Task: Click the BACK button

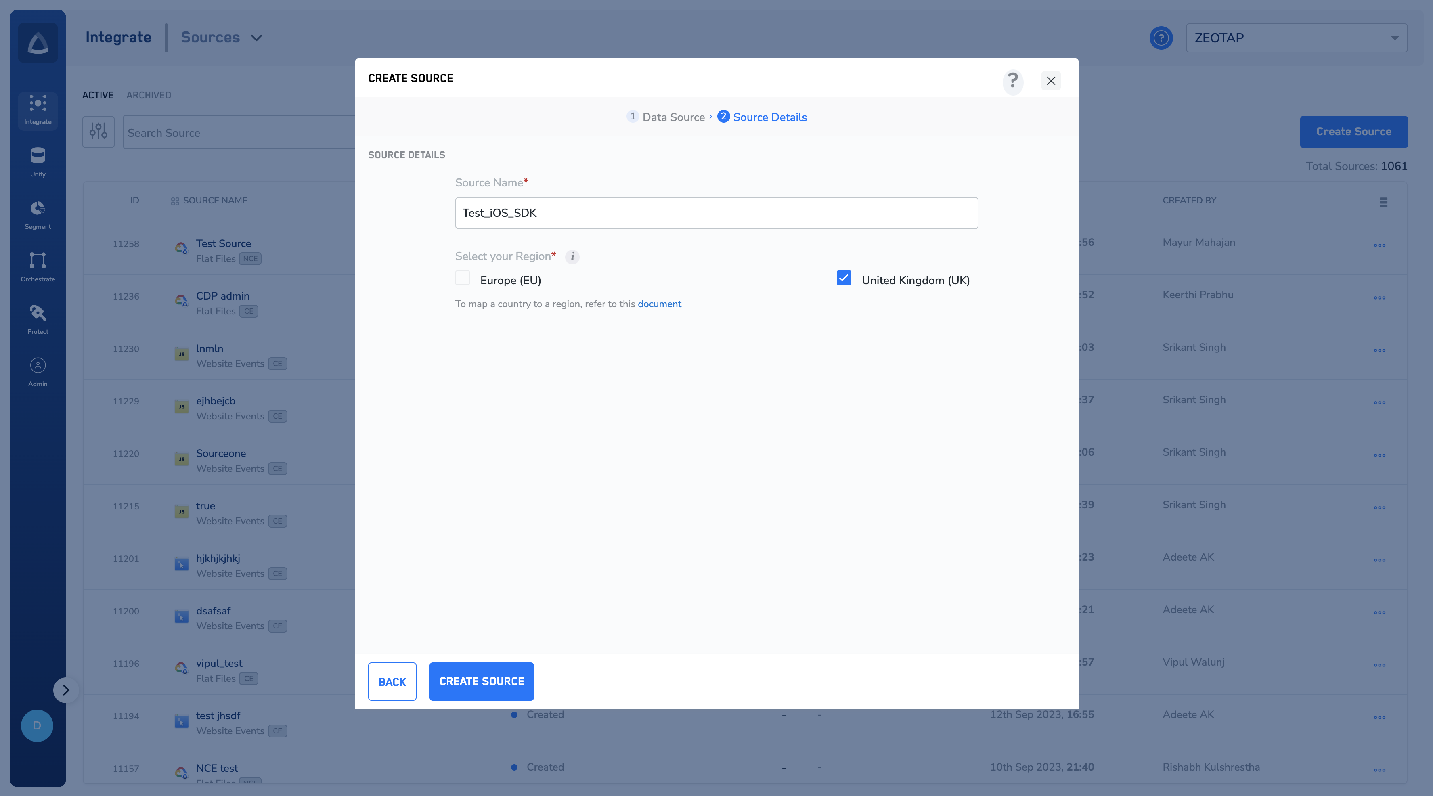Action: (x=392, y=681)
